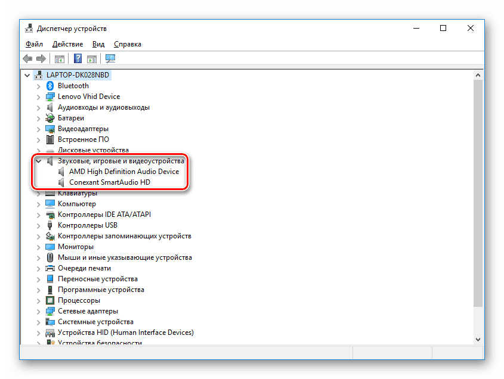Click the Bluetooth device icon
Image resolution: width=504 pixels, height=379 pixels.
tap(50, 85)
